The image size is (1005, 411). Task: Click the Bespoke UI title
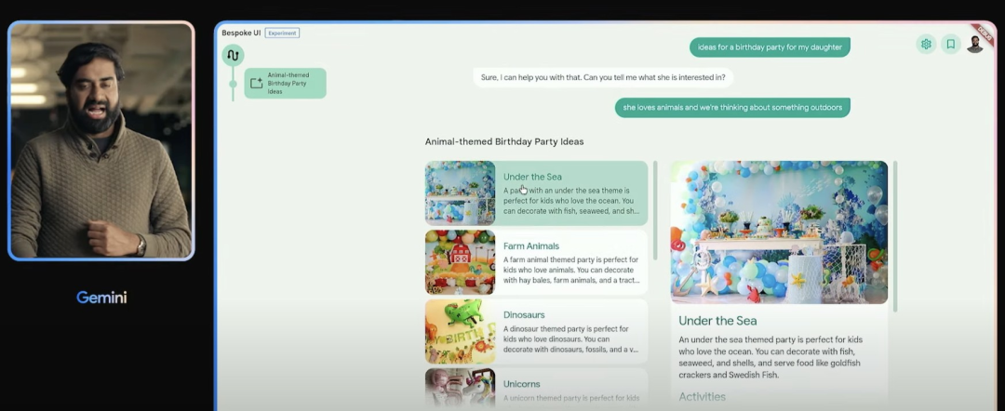point(241,33)
